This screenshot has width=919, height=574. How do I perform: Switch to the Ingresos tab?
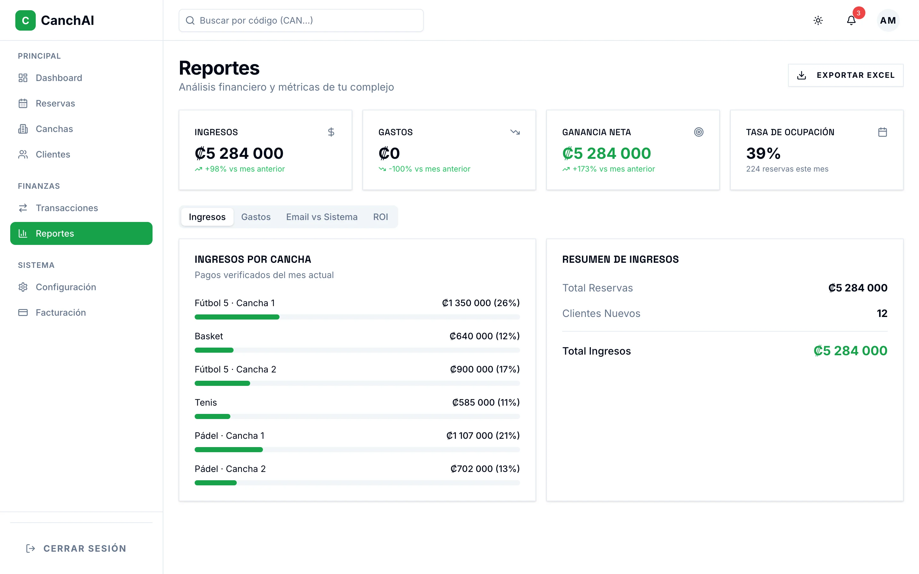click(207, 217)
